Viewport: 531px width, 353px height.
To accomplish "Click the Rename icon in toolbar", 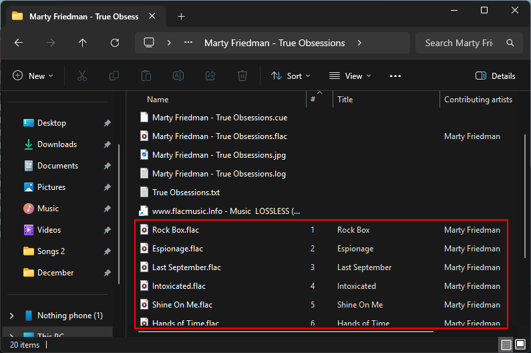I will (178, 76).
